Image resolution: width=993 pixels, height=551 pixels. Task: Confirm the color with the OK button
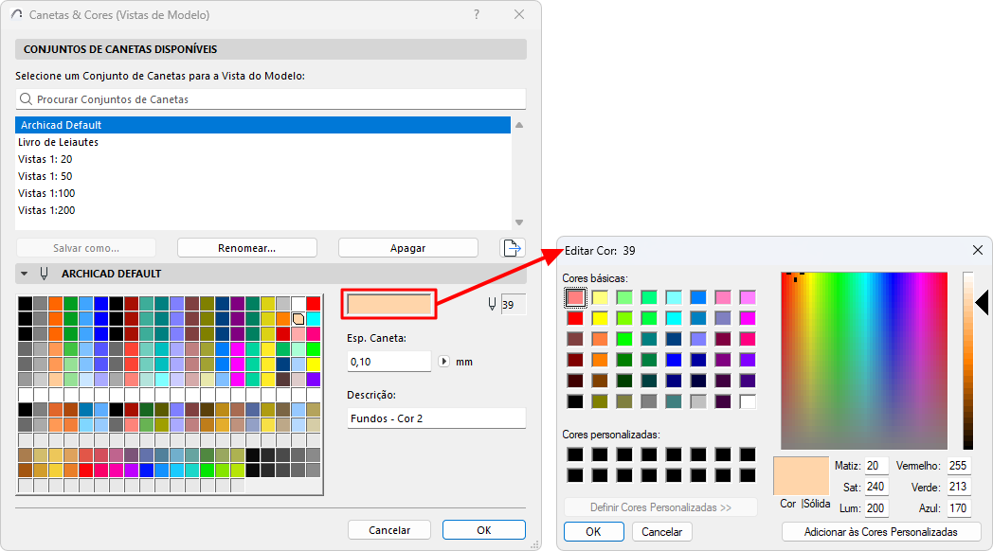593,531
